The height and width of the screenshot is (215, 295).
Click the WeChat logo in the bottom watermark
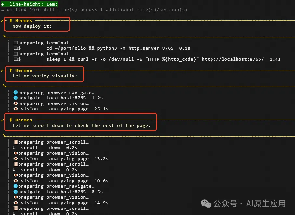pos(206,204)
